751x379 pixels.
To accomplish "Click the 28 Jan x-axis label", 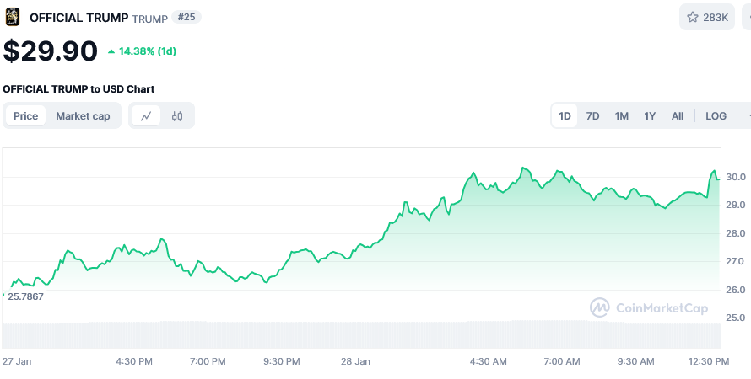I will click(x=355, y=361).
